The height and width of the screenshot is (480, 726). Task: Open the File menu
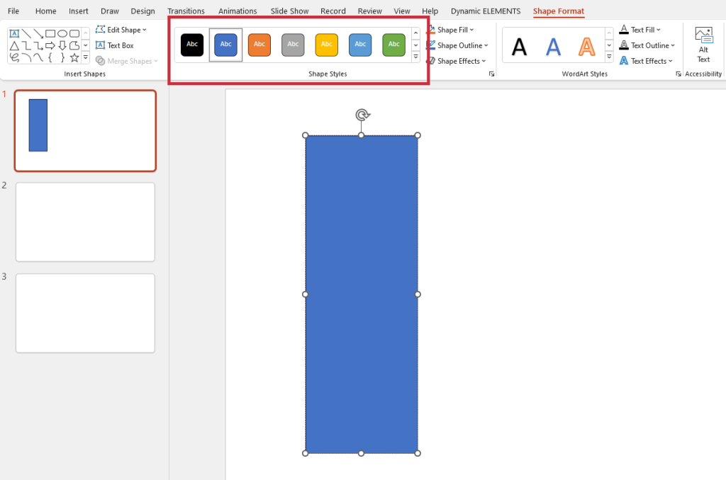click(x=13, y=11)
